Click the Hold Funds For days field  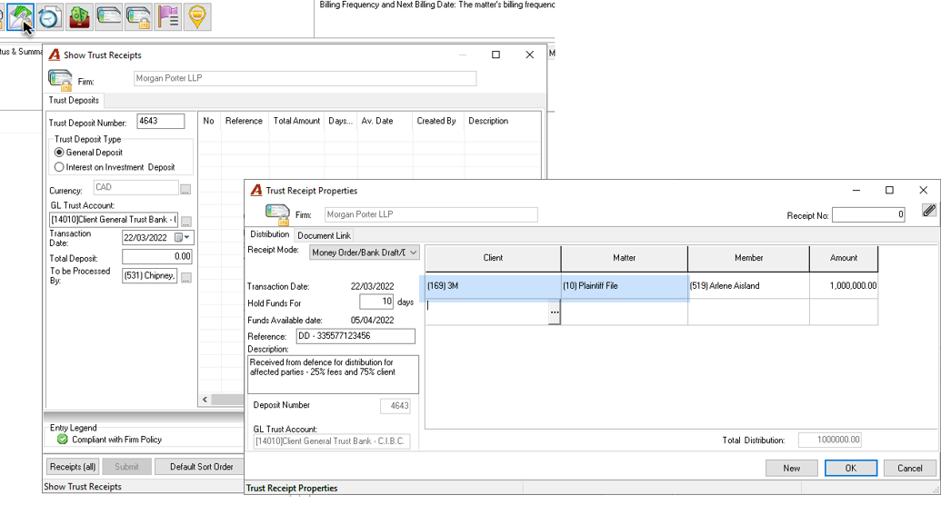click(376, 302)
